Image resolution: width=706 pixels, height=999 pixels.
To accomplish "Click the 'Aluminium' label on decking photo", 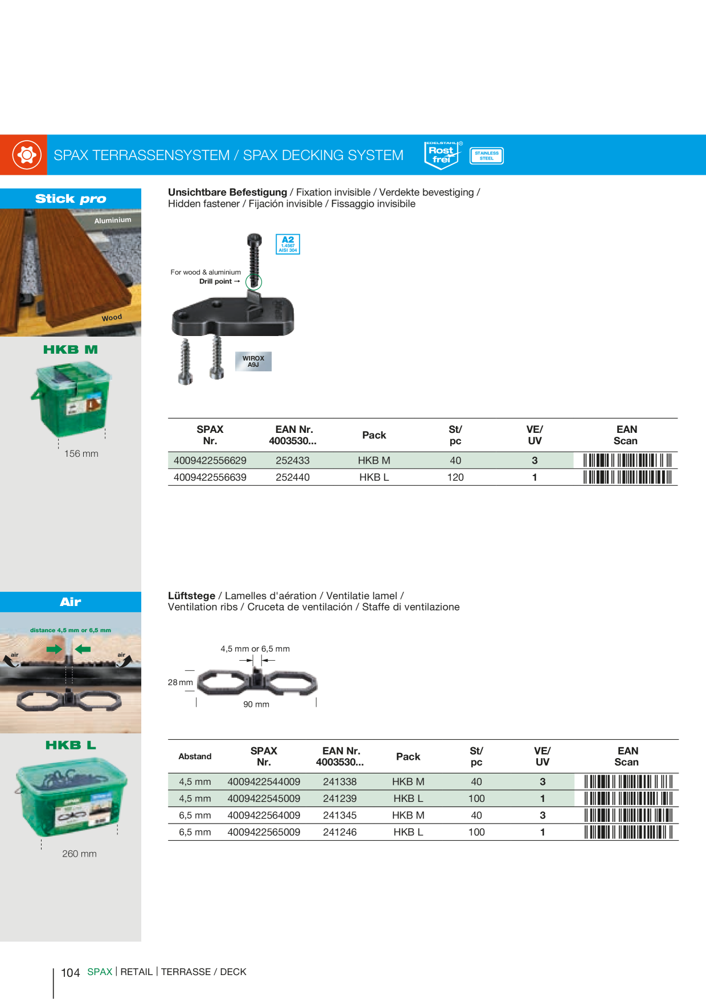I will pos(113,220).
